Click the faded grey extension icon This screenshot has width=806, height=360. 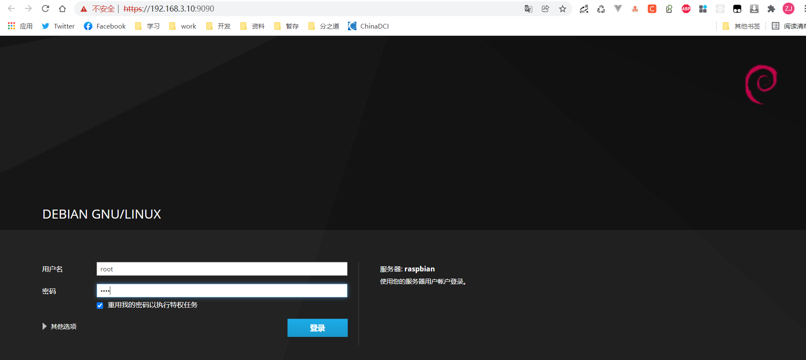pyautogui.click(x=720, y=9)
